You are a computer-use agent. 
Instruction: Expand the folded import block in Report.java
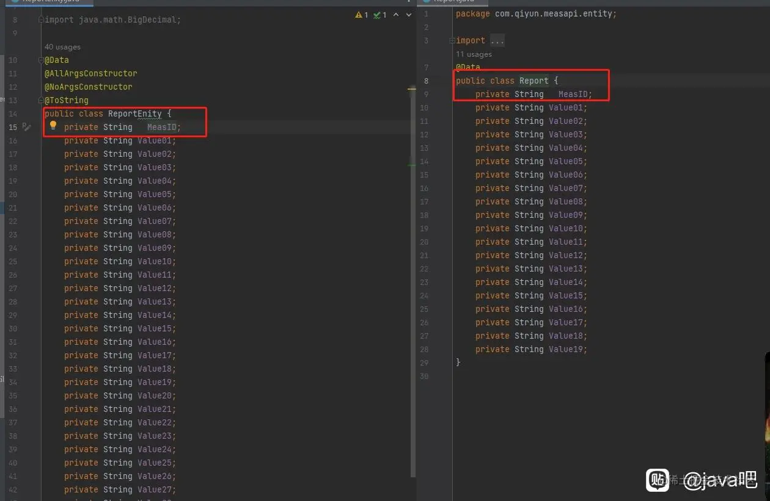pyautogui.click(x=452, y=40)
